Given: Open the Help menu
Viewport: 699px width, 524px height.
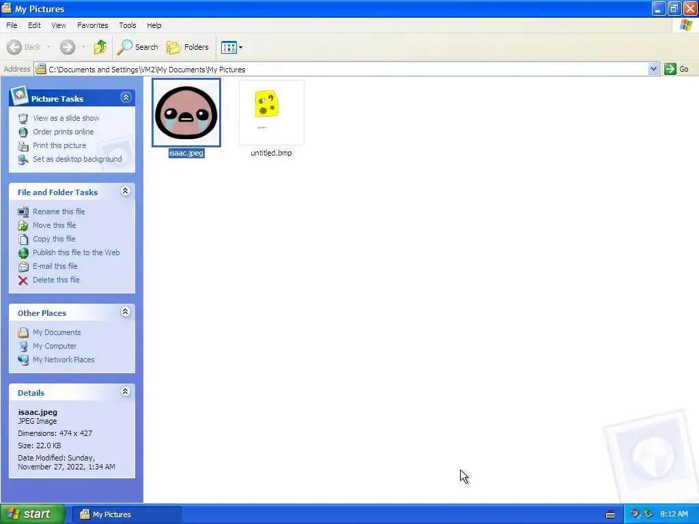Looking at the screenshot, I should pyautogui.click(x=154, y=25).
